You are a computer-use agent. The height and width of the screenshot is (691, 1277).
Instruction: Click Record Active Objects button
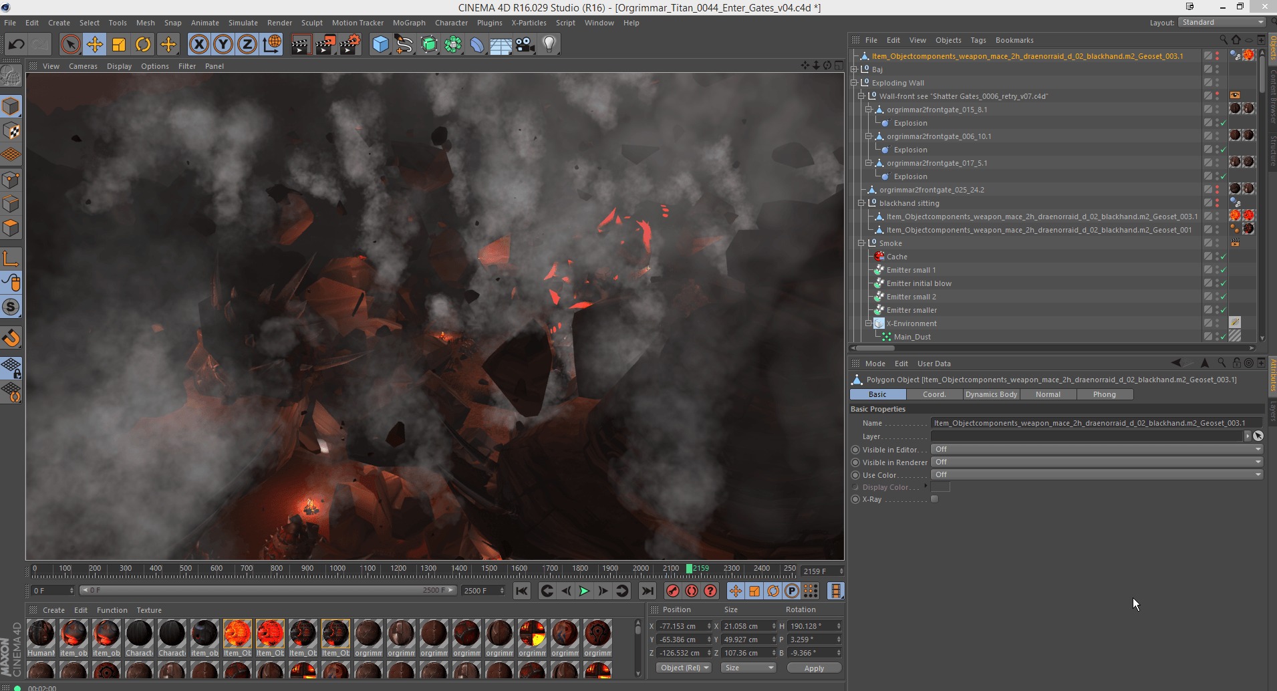point(673,591)
